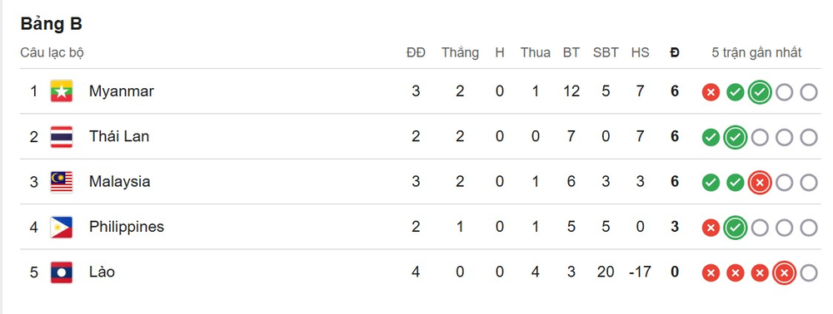Click Myanmar's first red loss result icon
Image resolution: width=833 pixels, height=314 pixels.
click(711, 93)
